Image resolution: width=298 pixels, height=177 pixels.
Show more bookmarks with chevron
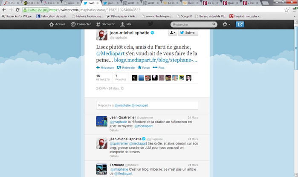click(x=295, y=16)
